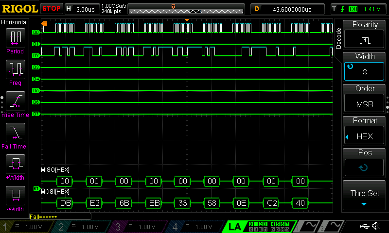Image resolution: width=389 pixels, height=233 pixels.
Task: Click the speaker sound icon
Action: click(376, 226)
